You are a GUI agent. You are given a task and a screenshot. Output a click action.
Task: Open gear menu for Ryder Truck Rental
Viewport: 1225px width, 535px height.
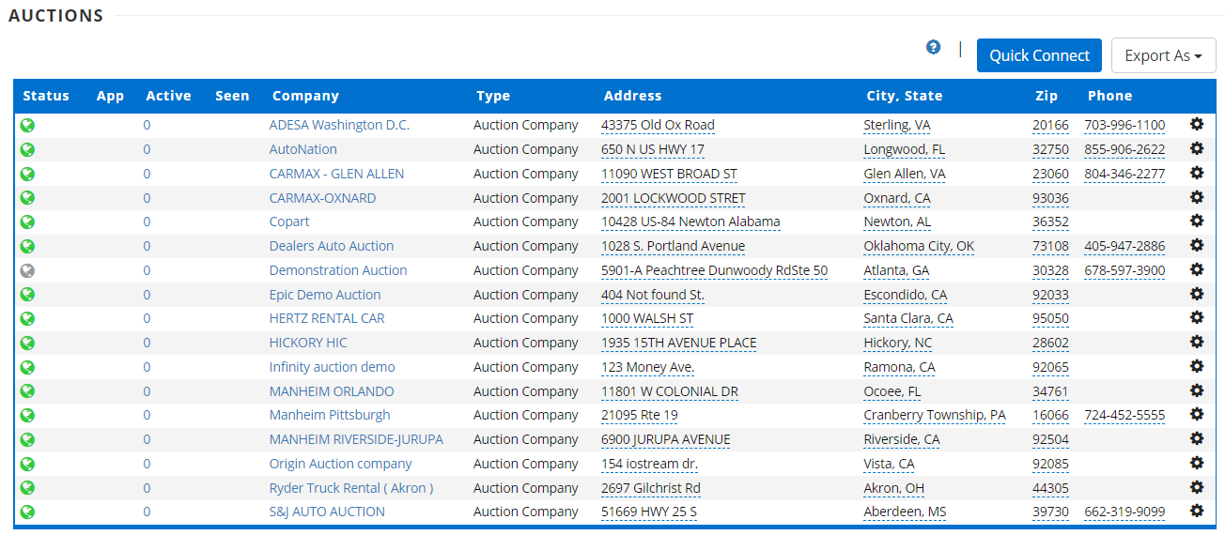click(x=1197, y=487)
